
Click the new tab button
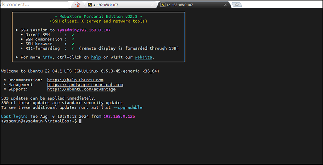click(x=237, y=5)
